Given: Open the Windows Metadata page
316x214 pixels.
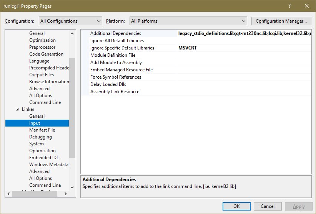Looking at the screenshot, I should pos(49,164).
